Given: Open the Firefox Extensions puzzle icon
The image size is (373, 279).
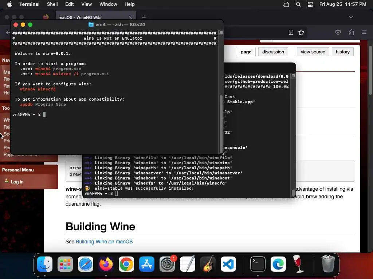Looking at the screenshot, I should click(352, 32).
